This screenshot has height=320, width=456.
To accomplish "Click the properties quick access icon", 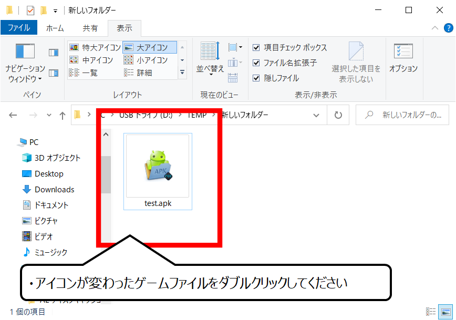I will 30,11.
